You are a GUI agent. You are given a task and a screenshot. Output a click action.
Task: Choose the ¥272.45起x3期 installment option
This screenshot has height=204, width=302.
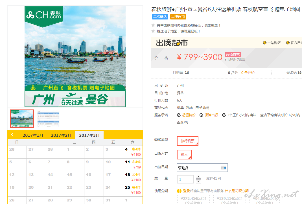(x=193, y=199)
